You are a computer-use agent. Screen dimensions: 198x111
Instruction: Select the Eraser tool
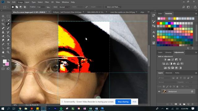(3, 36)
